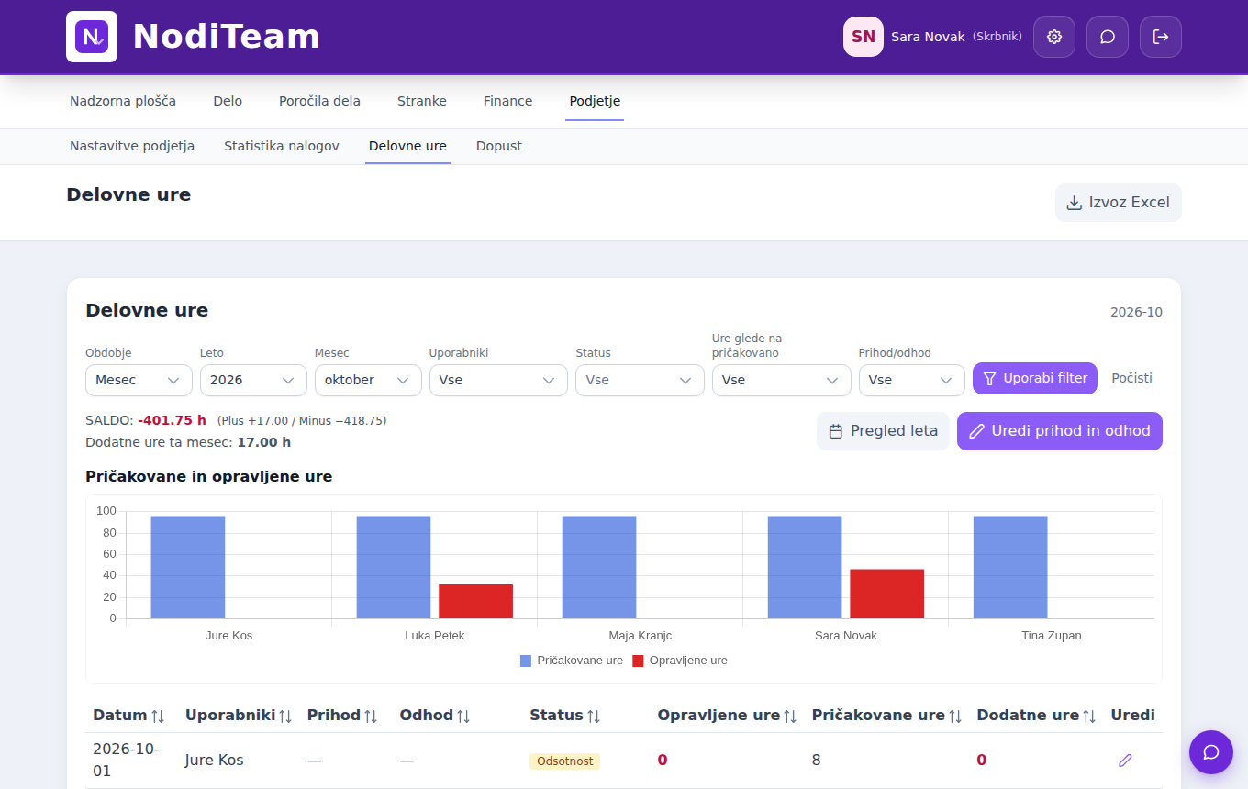
Task: Toggle Opravljene ure legend series
Action: (x=680, y=661)
